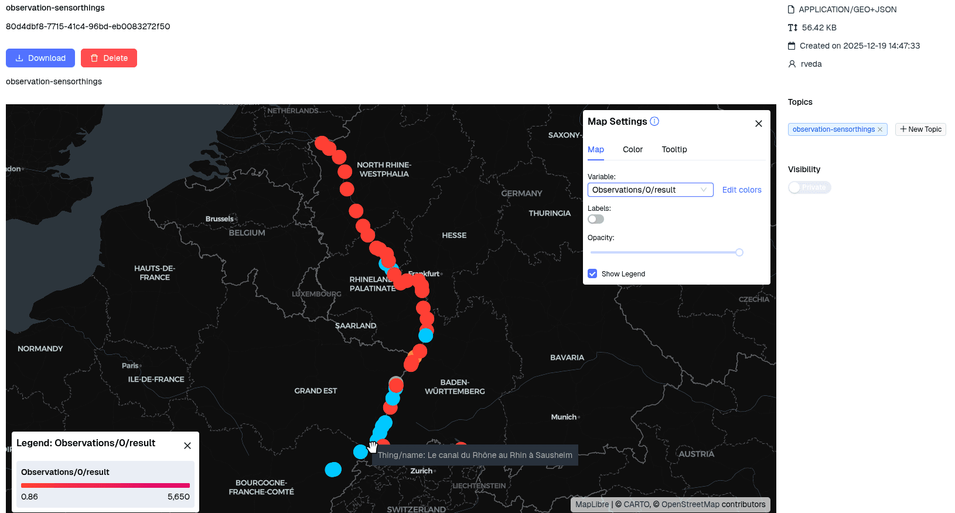This screenshot has width=955, height=513.
Task: Close the Legend panel
Action: click(x=187, y=446)
